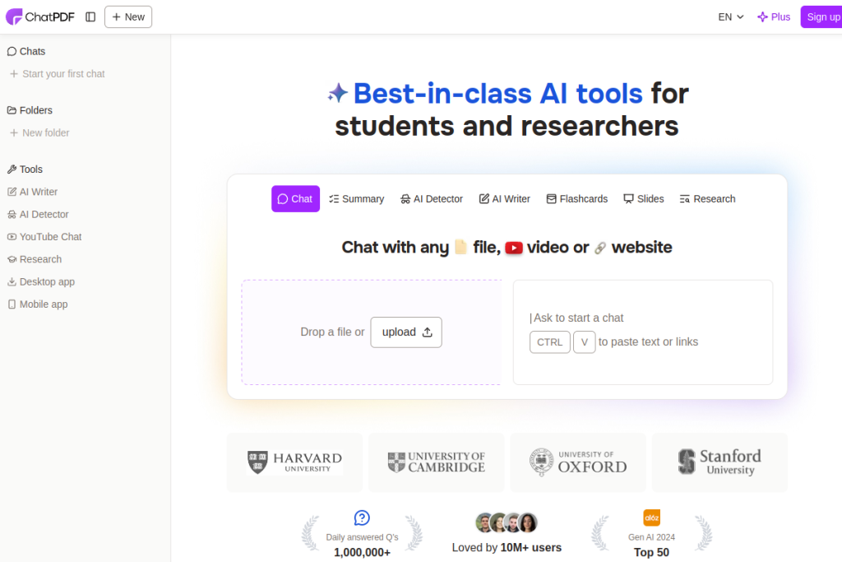This screenshot has height=562, width=842.
Task: Open Mobile app in the sidebar
Action: point(38,304)
